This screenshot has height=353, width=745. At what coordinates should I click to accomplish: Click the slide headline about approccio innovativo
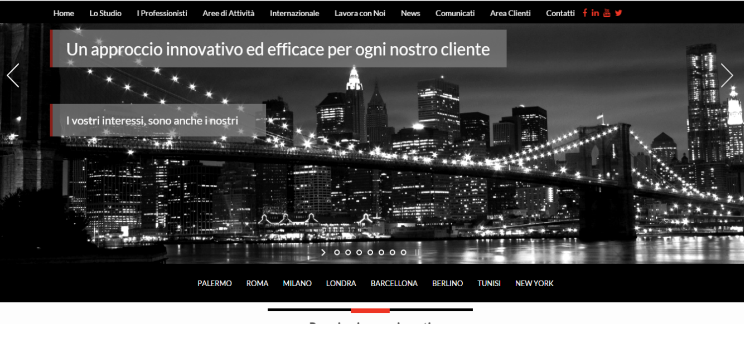pos(278,50)
